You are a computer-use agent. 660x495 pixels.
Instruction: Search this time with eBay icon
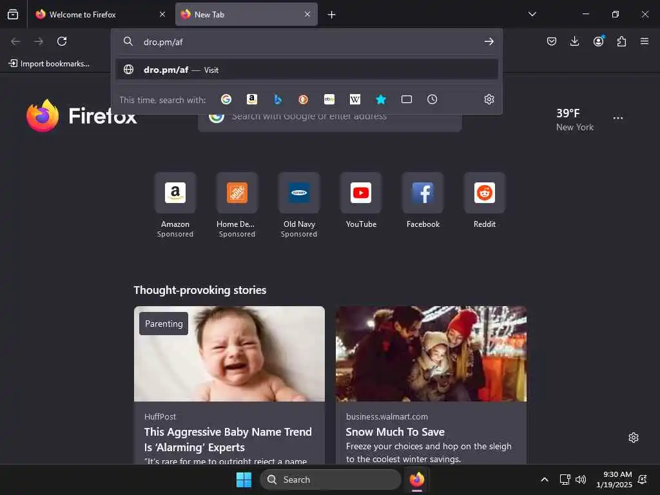tap(329, 99)
